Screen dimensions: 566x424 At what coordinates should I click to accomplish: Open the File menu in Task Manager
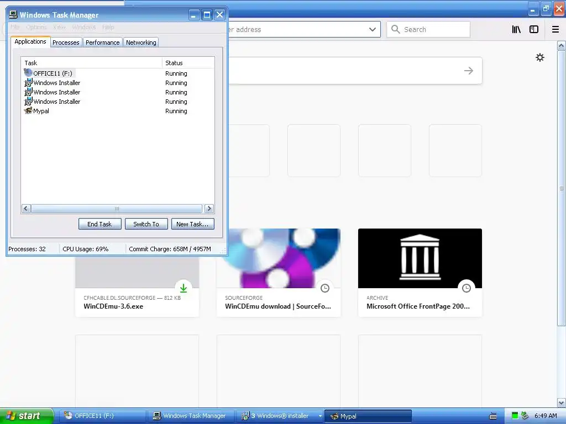pyautogui.click(x=15, y=27)
